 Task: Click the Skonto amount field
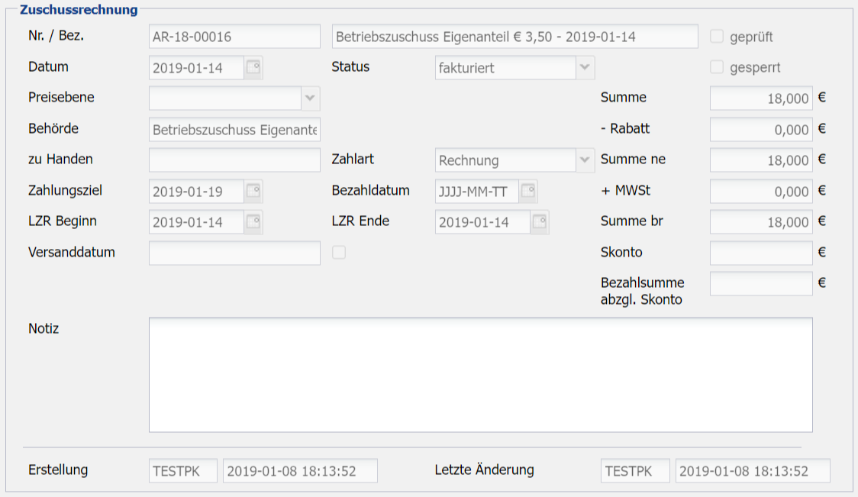tap(760, 253)
